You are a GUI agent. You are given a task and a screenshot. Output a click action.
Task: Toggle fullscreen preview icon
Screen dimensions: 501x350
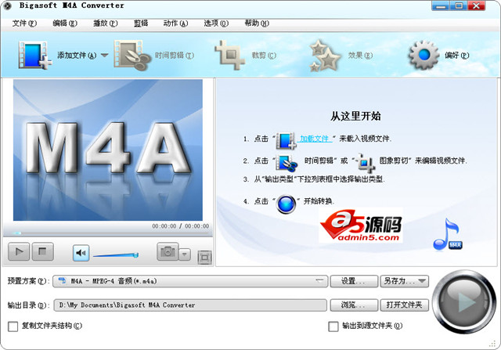[205, 258]
